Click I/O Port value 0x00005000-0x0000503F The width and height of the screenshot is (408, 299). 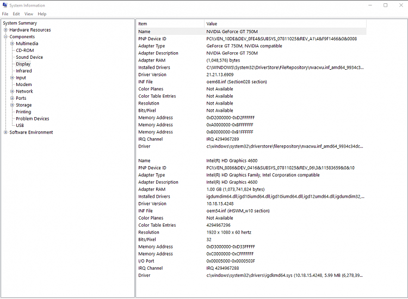[231, 261]
